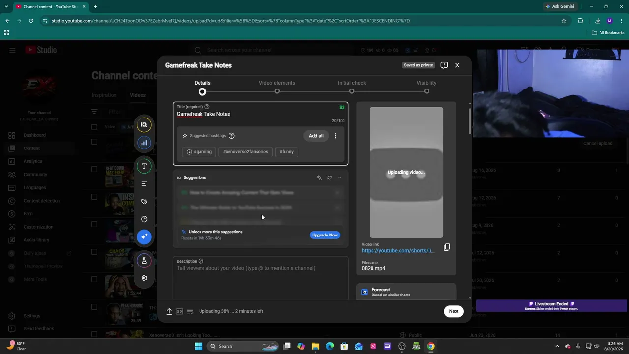Click the Next button
The height and width of the screenshot is (354, 629).
point(454,311)
